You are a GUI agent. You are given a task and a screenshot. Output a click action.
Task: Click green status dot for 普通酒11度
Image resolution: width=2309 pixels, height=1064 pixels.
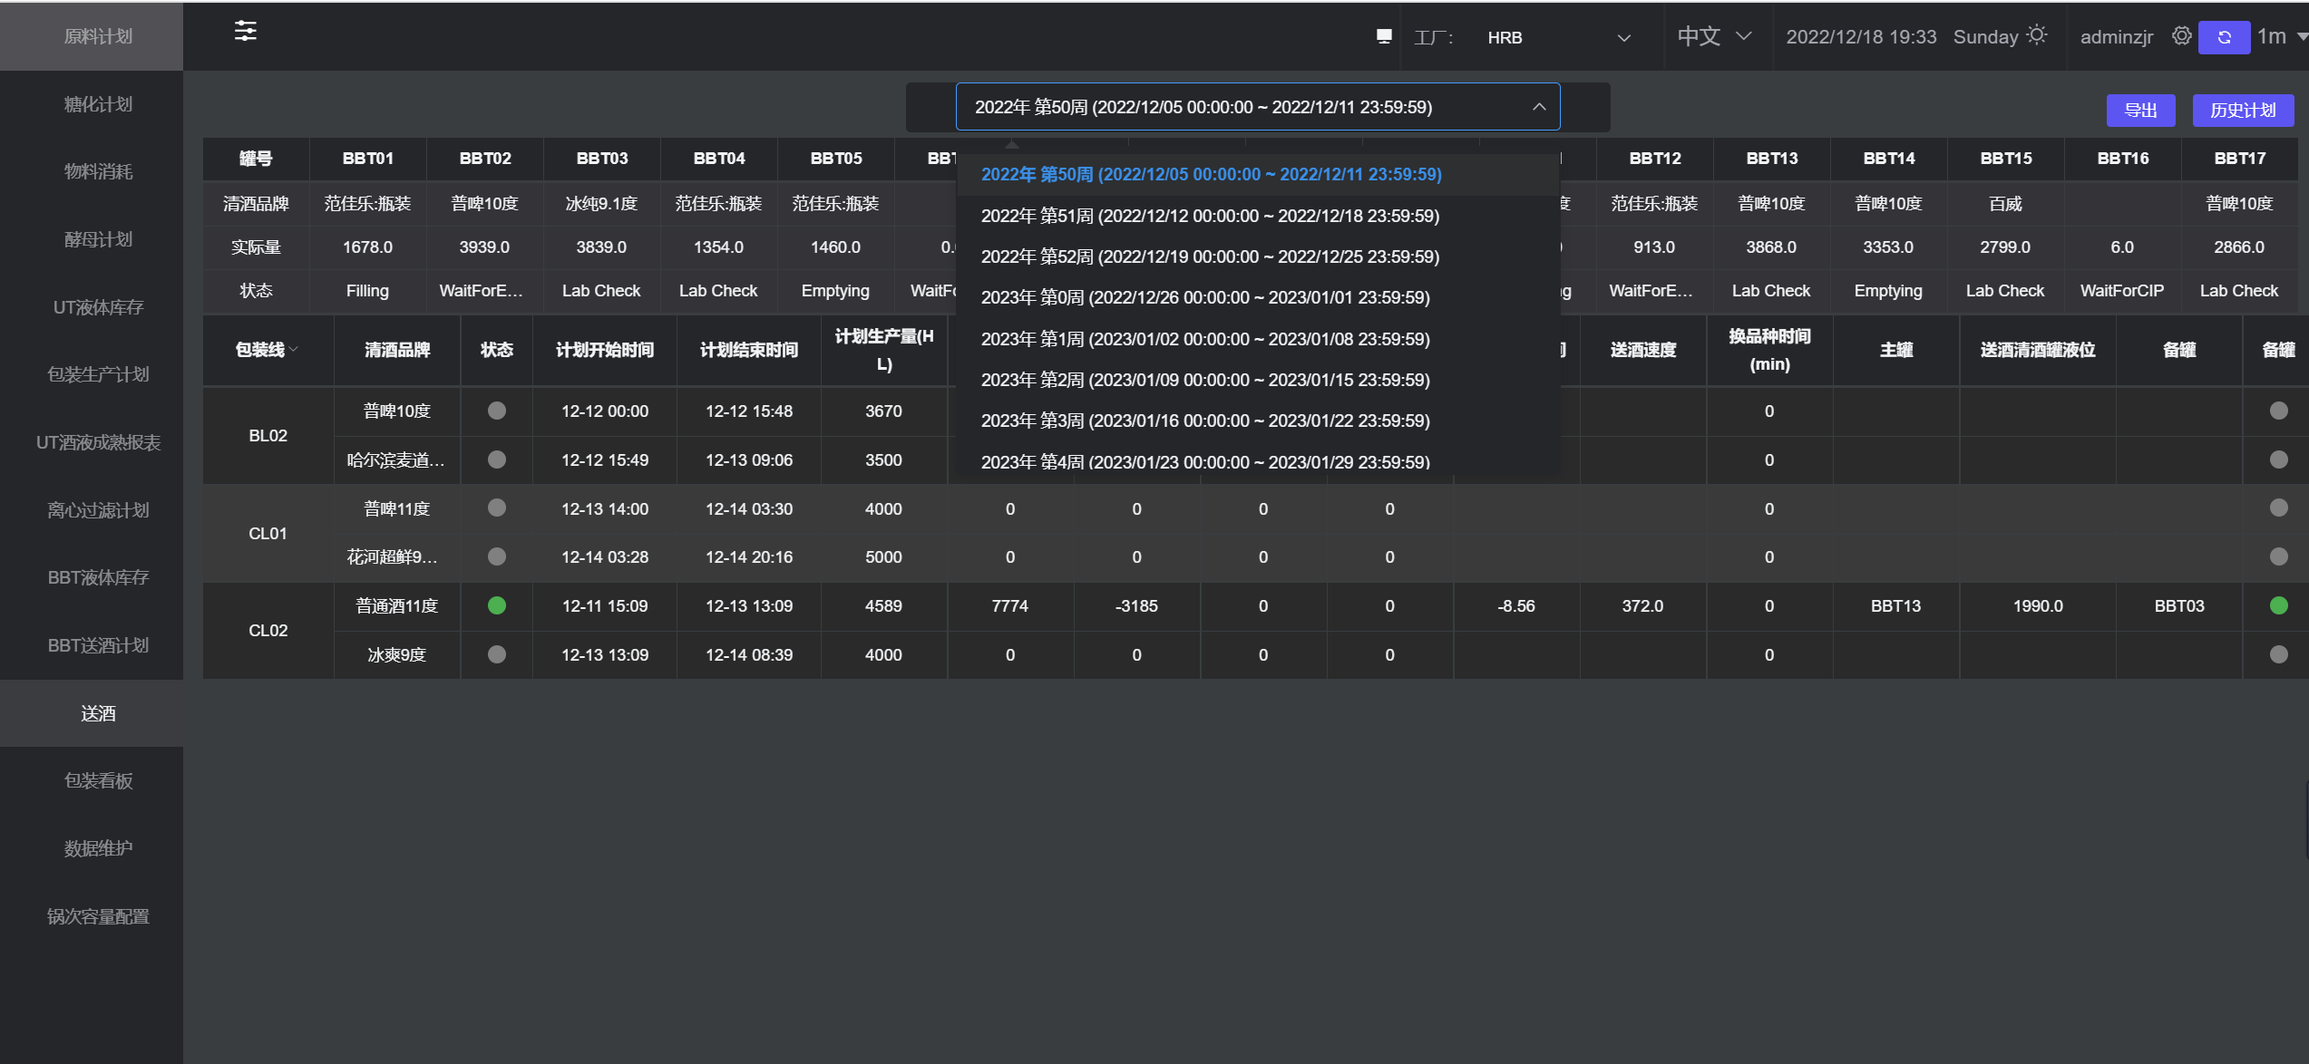click(x=497, y=605)
